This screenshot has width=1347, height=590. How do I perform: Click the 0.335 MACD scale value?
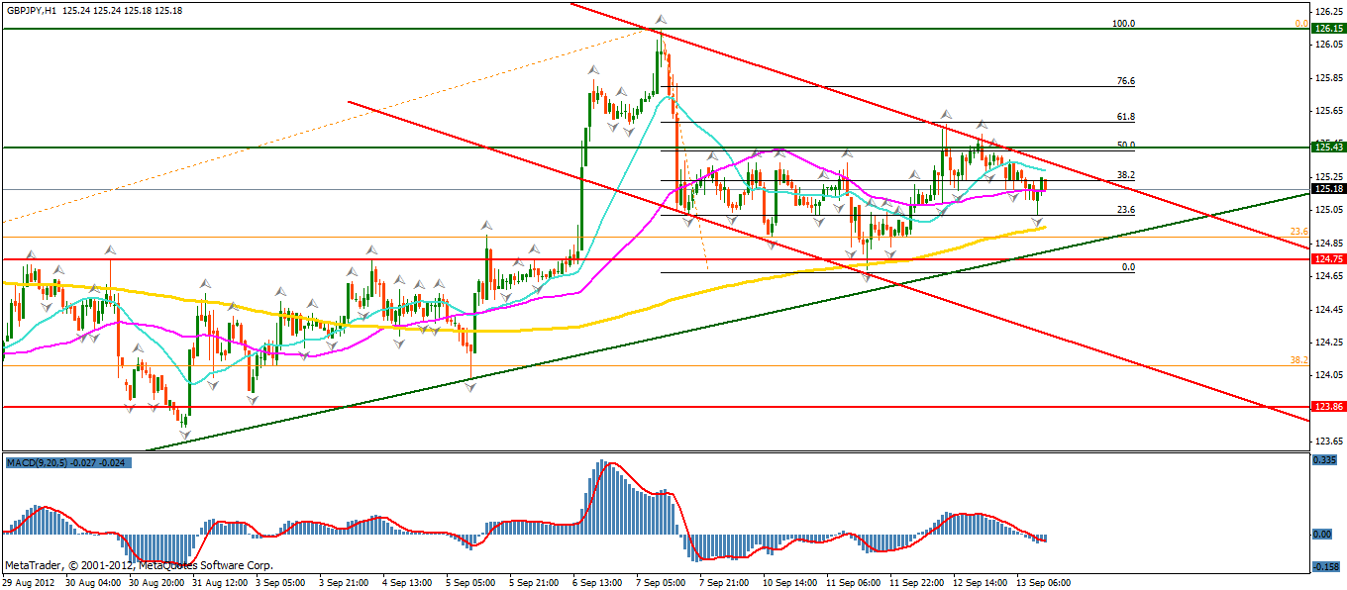click(x=1324, y=460)
